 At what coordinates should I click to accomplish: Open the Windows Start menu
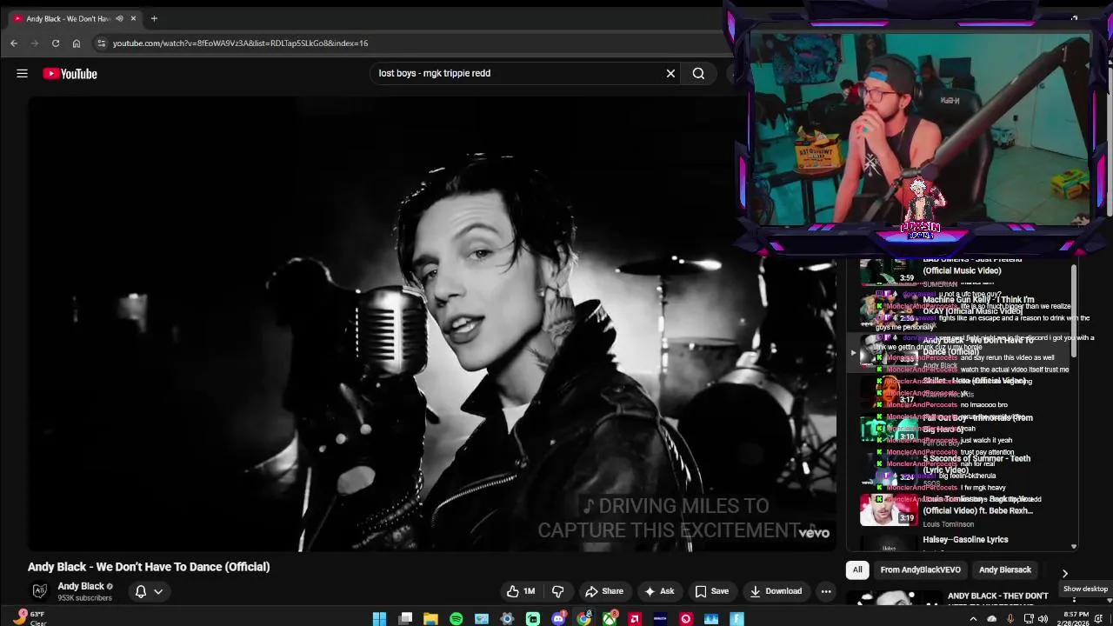379,619
